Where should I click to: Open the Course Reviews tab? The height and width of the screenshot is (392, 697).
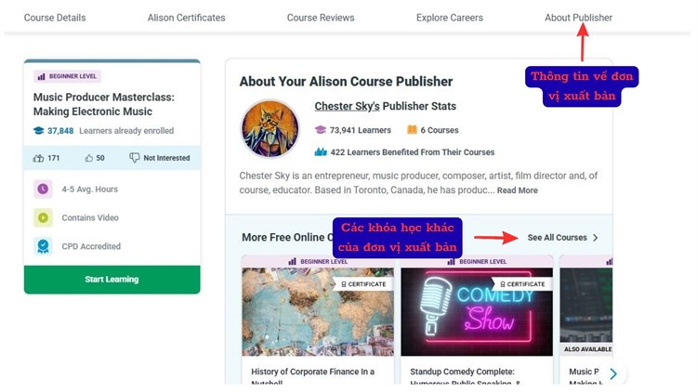coord(321,18)
